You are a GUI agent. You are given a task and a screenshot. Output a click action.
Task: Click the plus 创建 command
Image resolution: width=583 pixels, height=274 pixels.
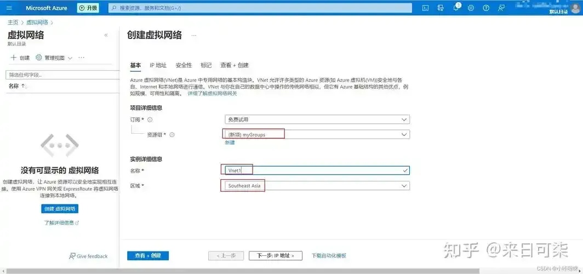[20, 58]
